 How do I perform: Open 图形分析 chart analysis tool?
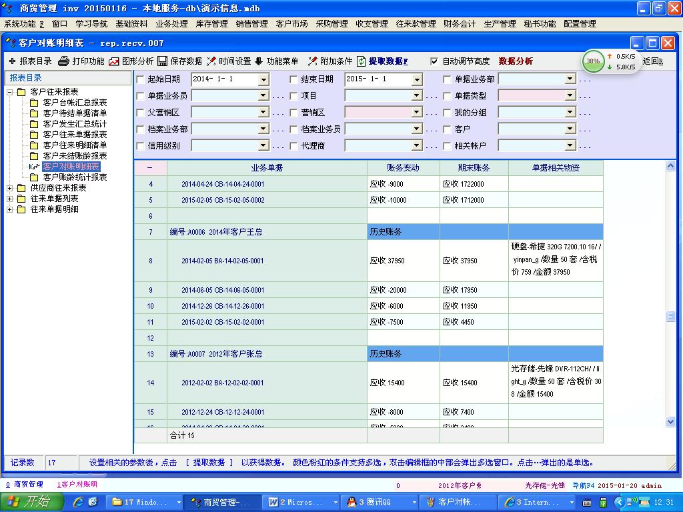pos(114,61)
